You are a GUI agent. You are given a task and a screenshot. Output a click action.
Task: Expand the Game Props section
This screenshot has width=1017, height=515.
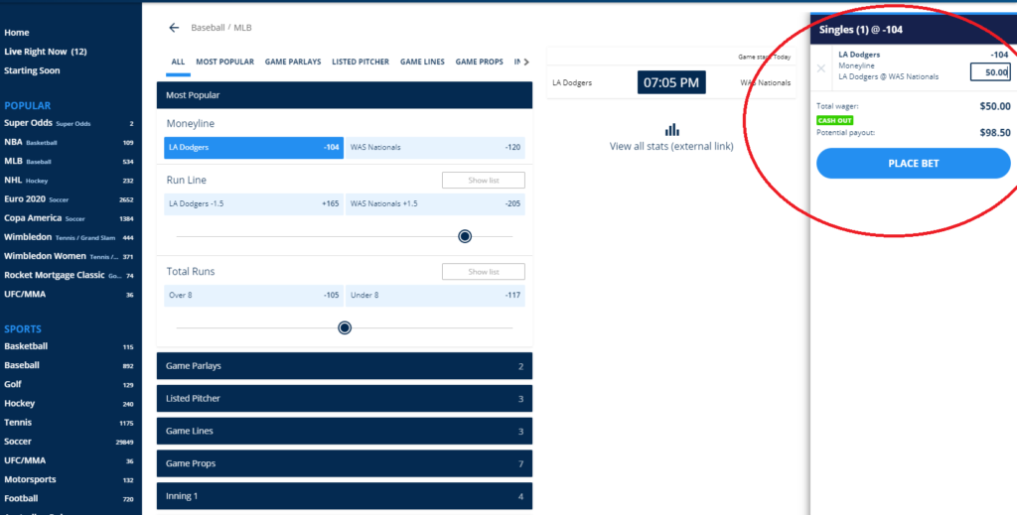point(345,463)
